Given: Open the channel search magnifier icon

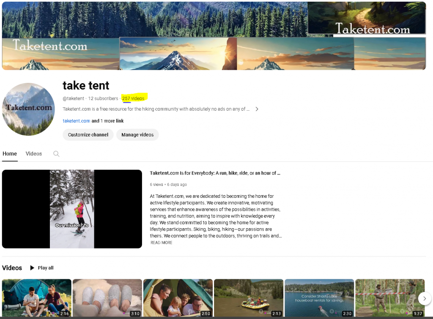Looking at the screenshot, I should (56, 154).
